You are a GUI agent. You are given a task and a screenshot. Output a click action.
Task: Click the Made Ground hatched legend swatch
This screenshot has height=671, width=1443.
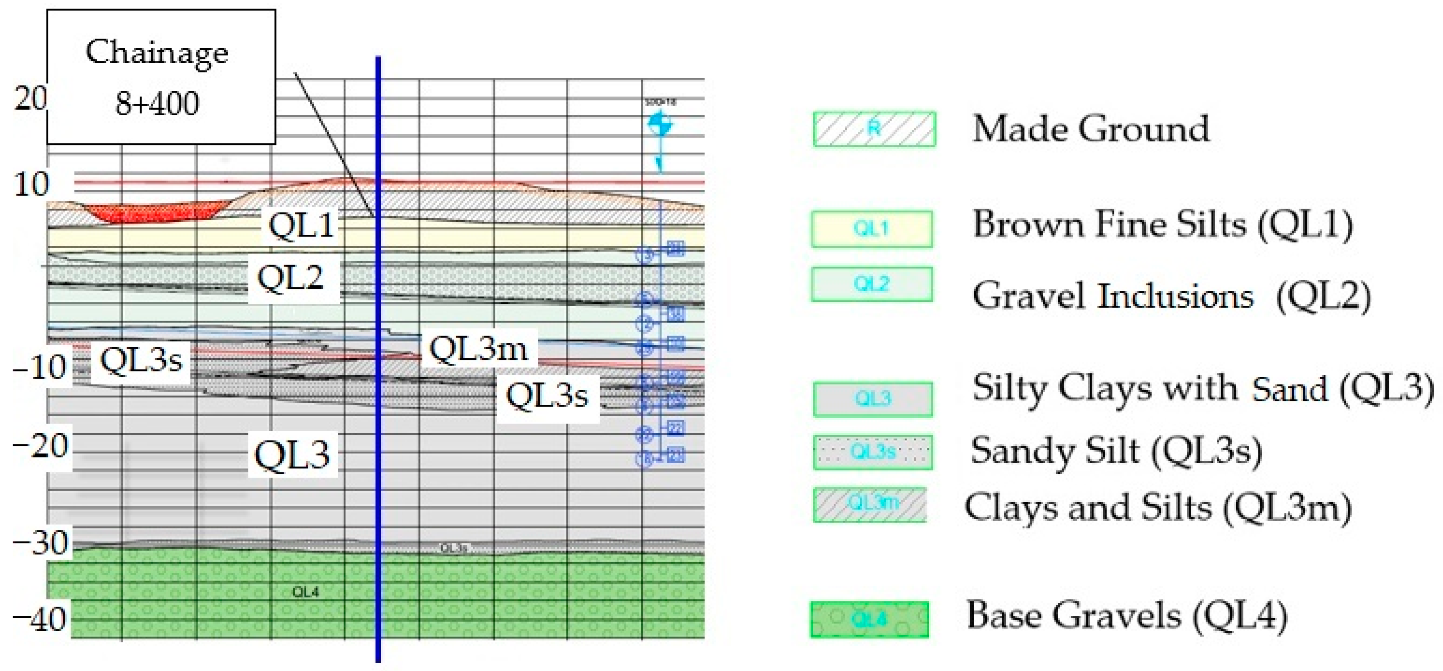(x=874, y=129)
